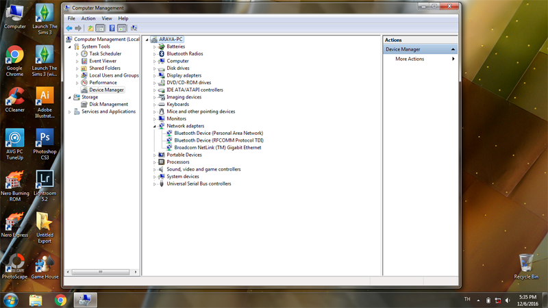This screenshot has width=548, height=308.
Task: Open More Actions submenu in Actions pane
Action: click(x=421, y=59)
